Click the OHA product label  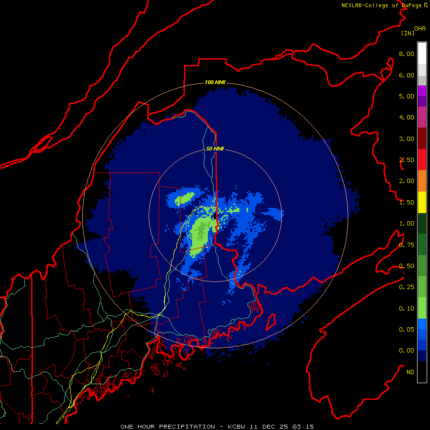coord(420,29)
